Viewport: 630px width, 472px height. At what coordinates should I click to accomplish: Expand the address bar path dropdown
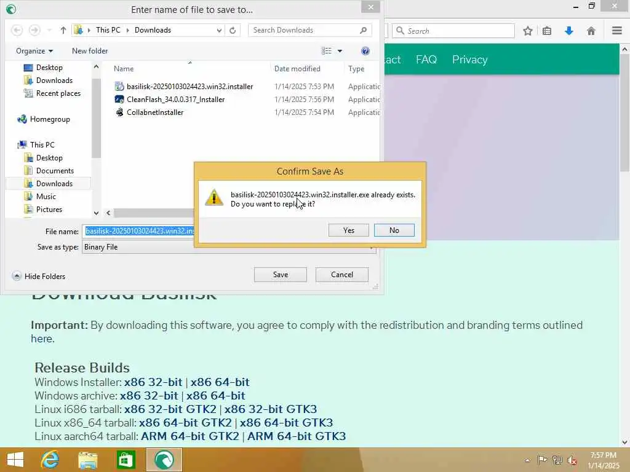pyautogui.click(x=219, y=31)
